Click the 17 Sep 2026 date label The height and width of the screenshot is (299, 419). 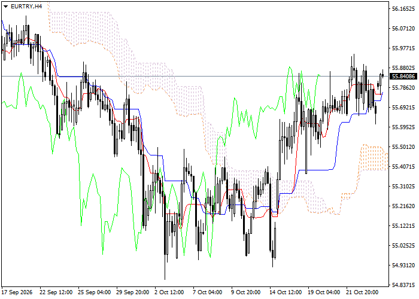click(x=17, y=292)
